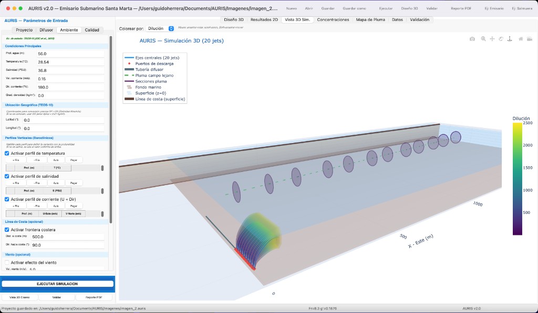Click Guardar in the top toolbar
The height and width of the screenshot is (313, 538).
tap(328, 8)
